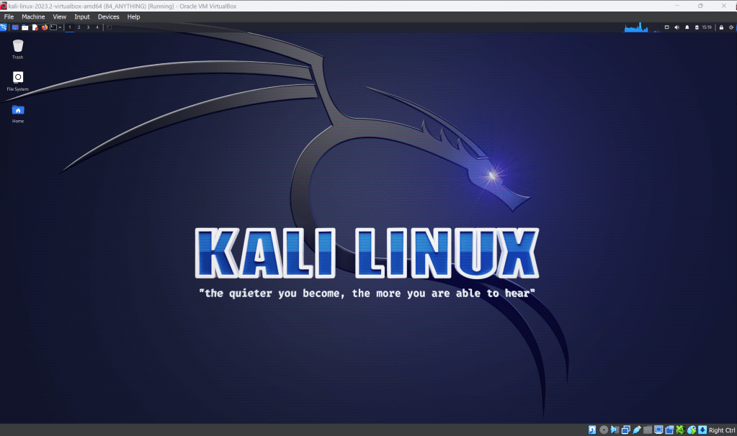737x436 pixels.
Task: Click the show desktop panel icon
Action: (15, 27)
